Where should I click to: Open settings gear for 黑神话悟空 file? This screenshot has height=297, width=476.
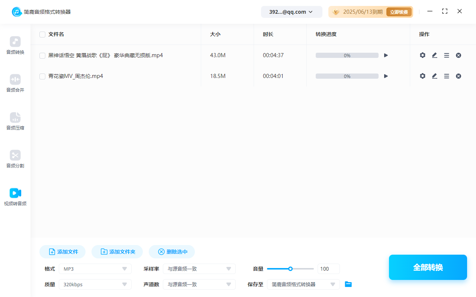422,55
